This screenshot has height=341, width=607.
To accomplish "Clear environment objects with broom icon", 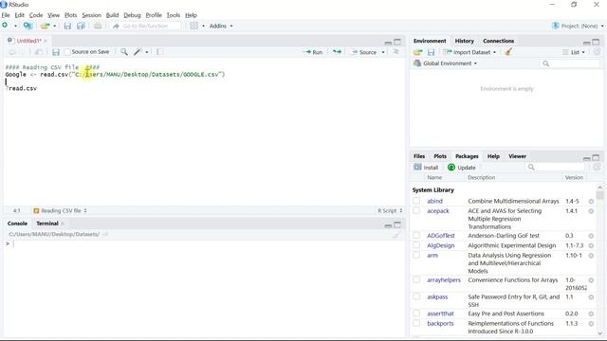I will click(508, 52).
